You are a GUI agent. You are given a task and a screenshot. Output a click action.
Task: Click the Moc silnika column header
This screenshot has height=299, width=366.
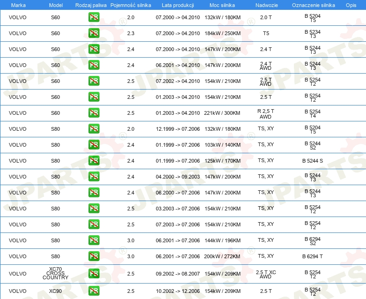(222, 5)
